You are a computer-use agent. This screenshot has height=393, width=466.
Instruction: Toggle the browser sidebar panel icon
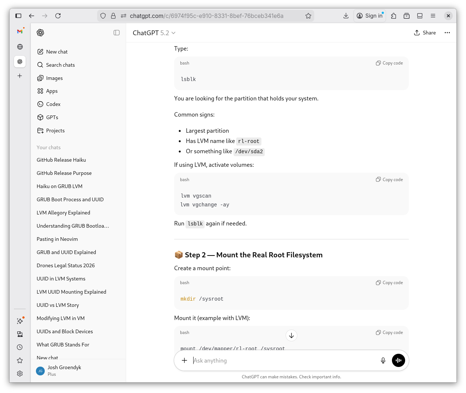tap(18, 16)
